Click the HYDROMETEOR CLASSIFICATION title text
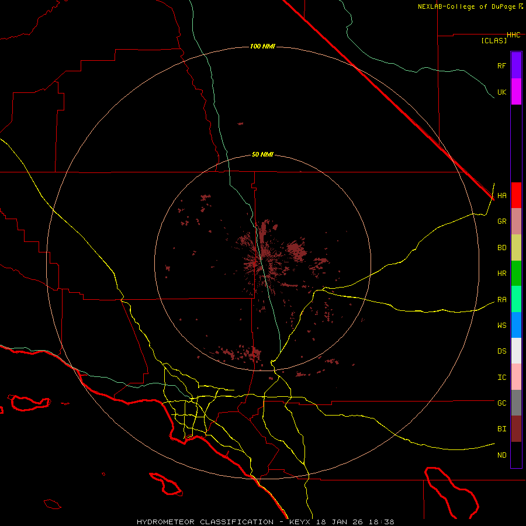The width and height of the screenshot is (526, 526). pos(205,522)
